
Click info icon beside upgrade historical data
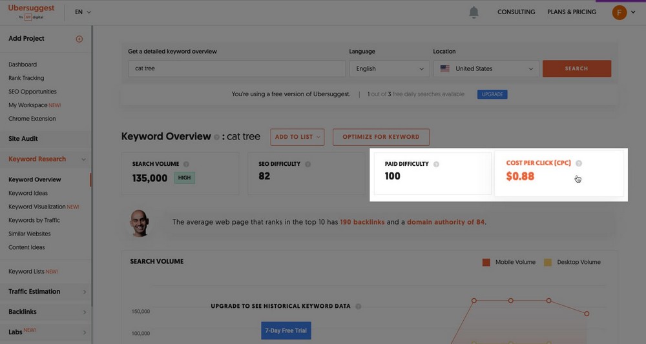click(x=359, y=306)
